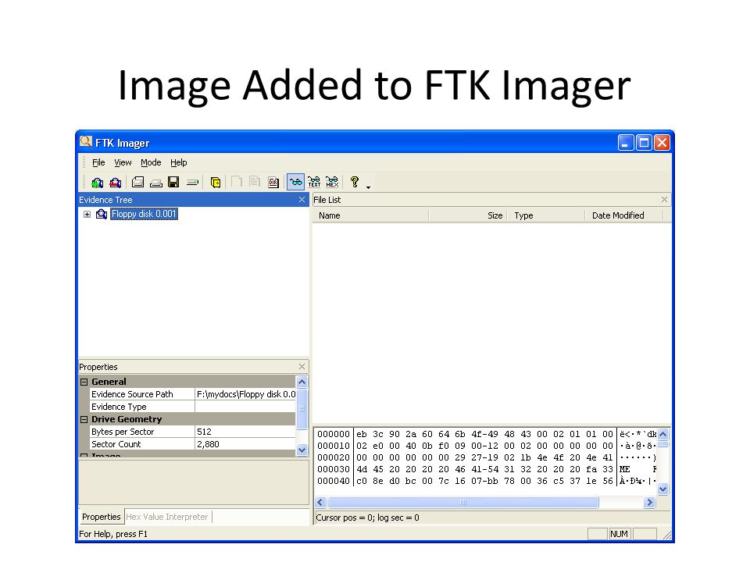Click hex viewer scroll down arrow
The image size is (750, 562).
point(663,489)
